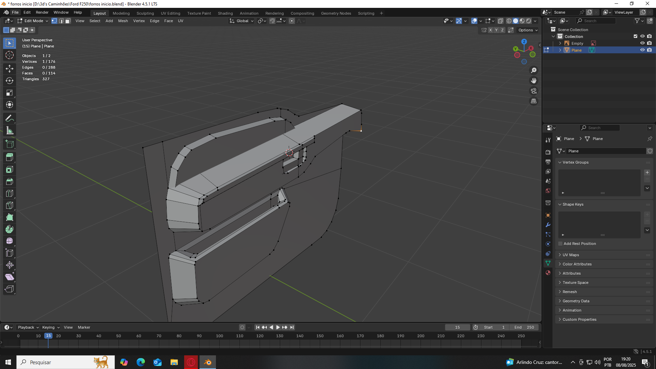Viewport: 656px width, 369px height.
Task: Toggle camera view in viewport
Action: [533, 91]
